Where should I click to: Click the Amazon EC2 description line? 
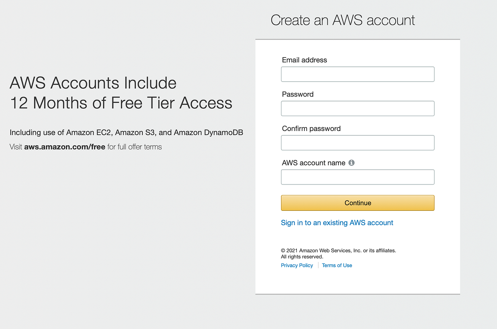[126, 132]
